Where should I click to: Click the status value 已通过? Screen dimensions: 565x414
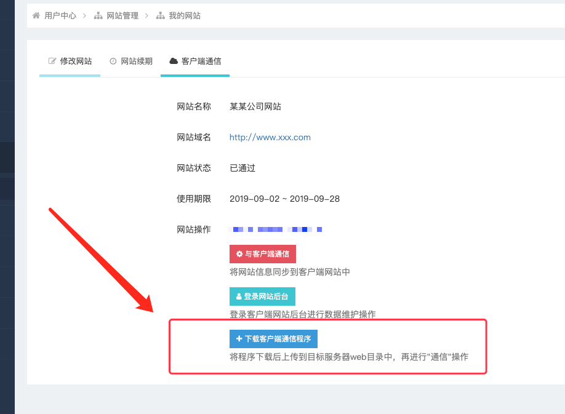coord(242,168)
